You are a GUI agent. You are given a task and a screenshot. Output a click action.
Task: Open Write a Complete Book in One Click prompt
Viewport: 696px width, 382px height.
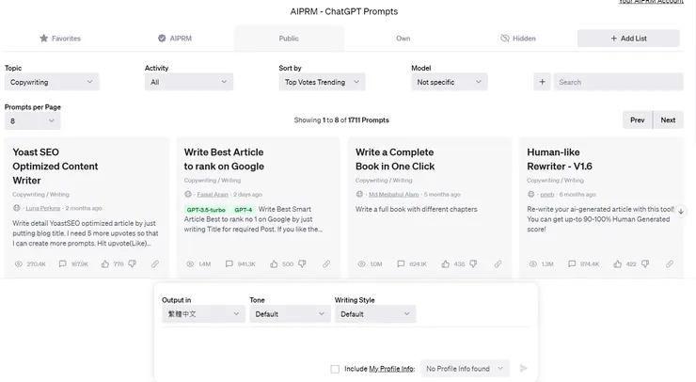tap(395, 159)
